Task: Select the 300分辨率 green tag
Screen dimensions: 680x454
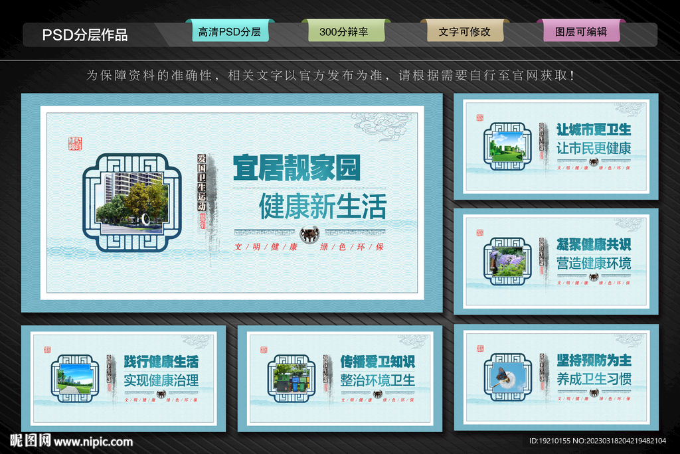Action: click(343, 32)
